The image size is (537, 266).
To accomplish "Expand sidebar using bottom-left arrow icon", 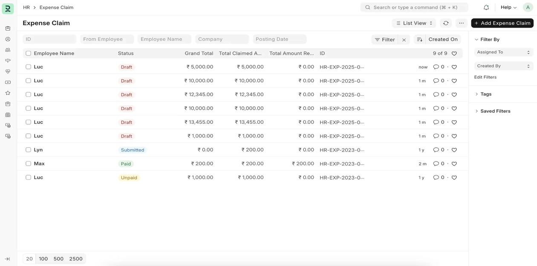I will tap(7, 259).
